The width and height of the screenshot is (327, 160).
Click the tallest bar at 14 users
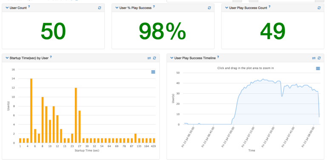[x=31, y=111]
